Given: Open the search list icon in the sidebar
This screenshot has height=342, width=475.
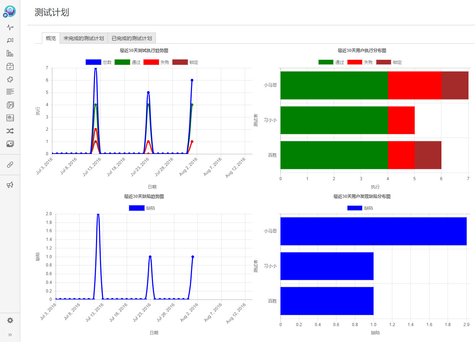Looking at the screenshot, I should click(x=10, y=40).
